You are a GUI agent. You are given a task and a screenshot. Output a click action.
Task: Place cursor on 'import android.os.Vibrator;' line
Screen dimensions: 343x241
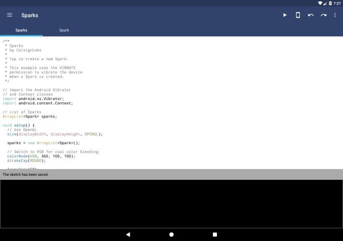coord(33,98)
